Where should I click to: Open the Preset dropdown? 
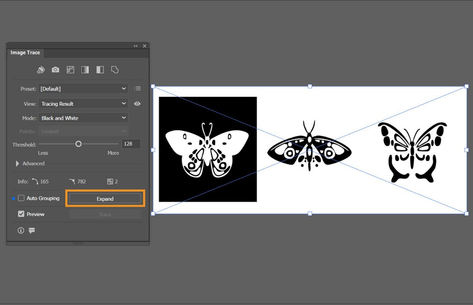[83, 89]
